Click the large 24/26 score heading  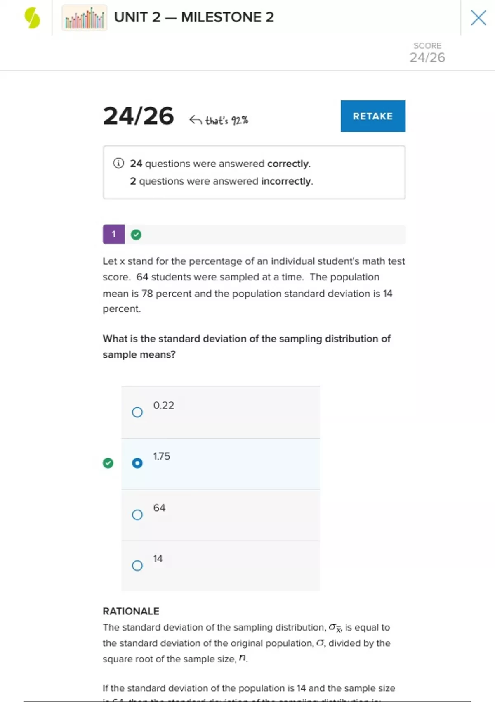[x=138, y=116]
